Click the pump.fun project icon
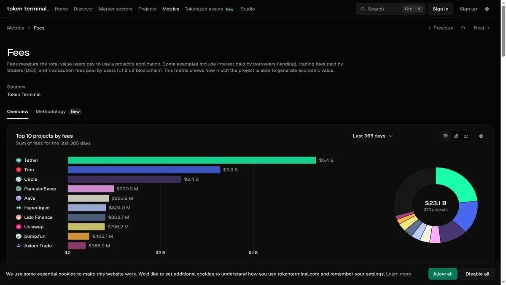The width and height of the screenshot is (506, 285). click(x=19, y=236)
